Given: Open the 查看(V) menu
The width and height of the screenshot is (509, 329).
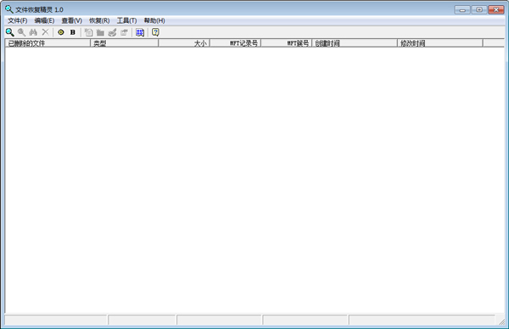Looking at the screenshot, I should pyautogui.click(x=72, y=20).
